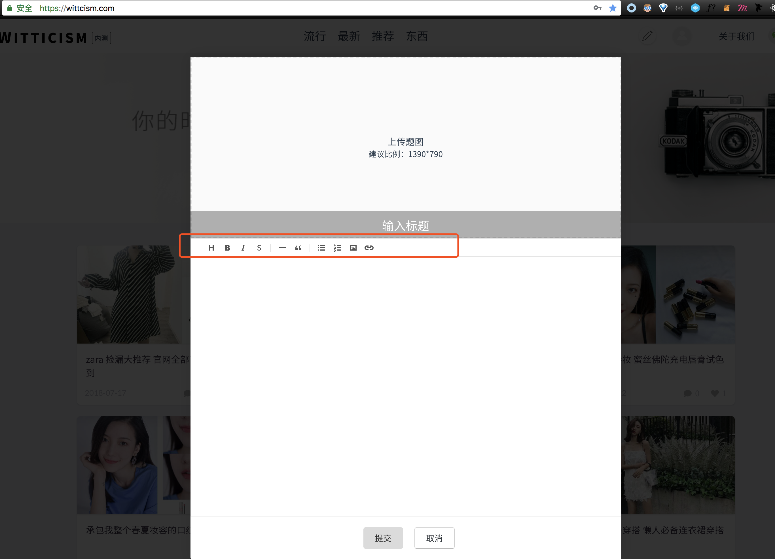The height and width of the screenshot is (559, 775).
Task: Toggle a bulleted list
Action: pos(321,248)
